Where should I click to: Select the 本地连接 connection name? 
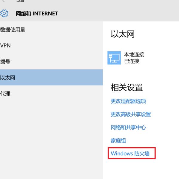coord(134,55)
